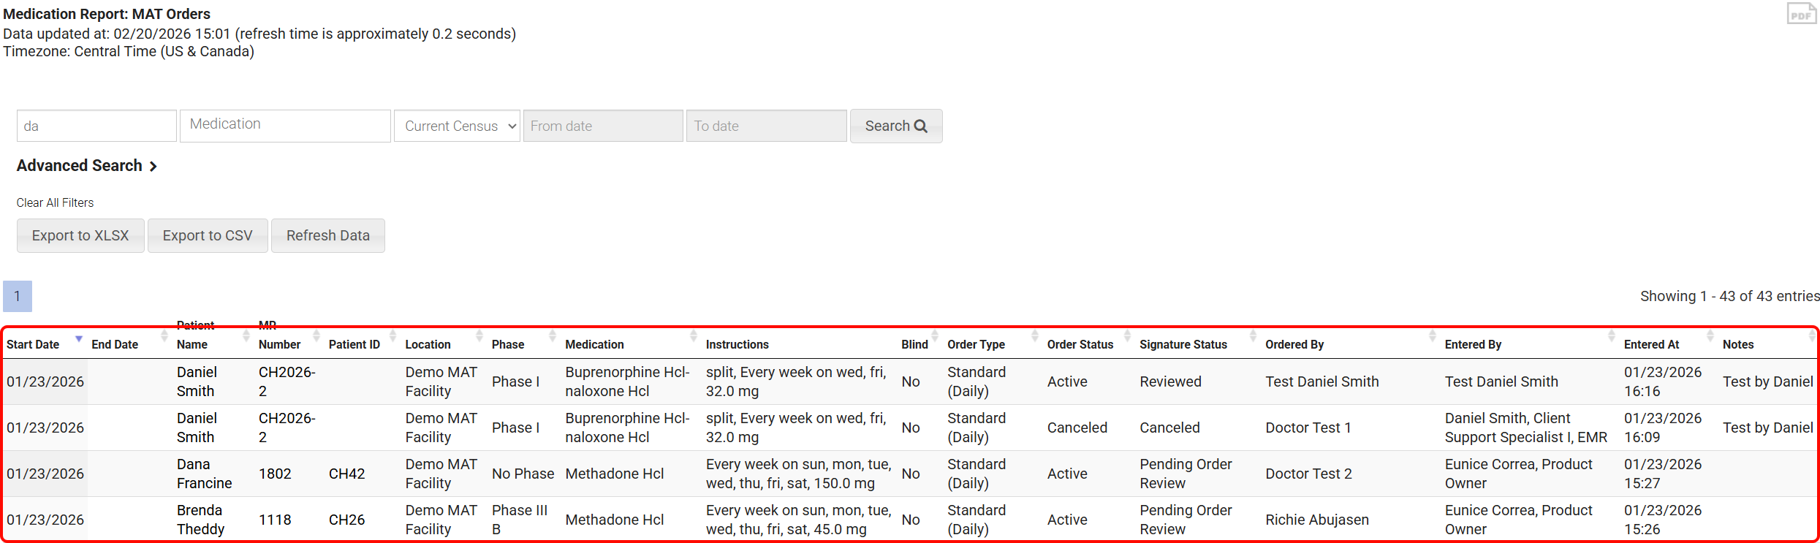This screenshot has height=543, width=1820.
Task: Download the report as PDF icon
Action: click(1801, 14)
